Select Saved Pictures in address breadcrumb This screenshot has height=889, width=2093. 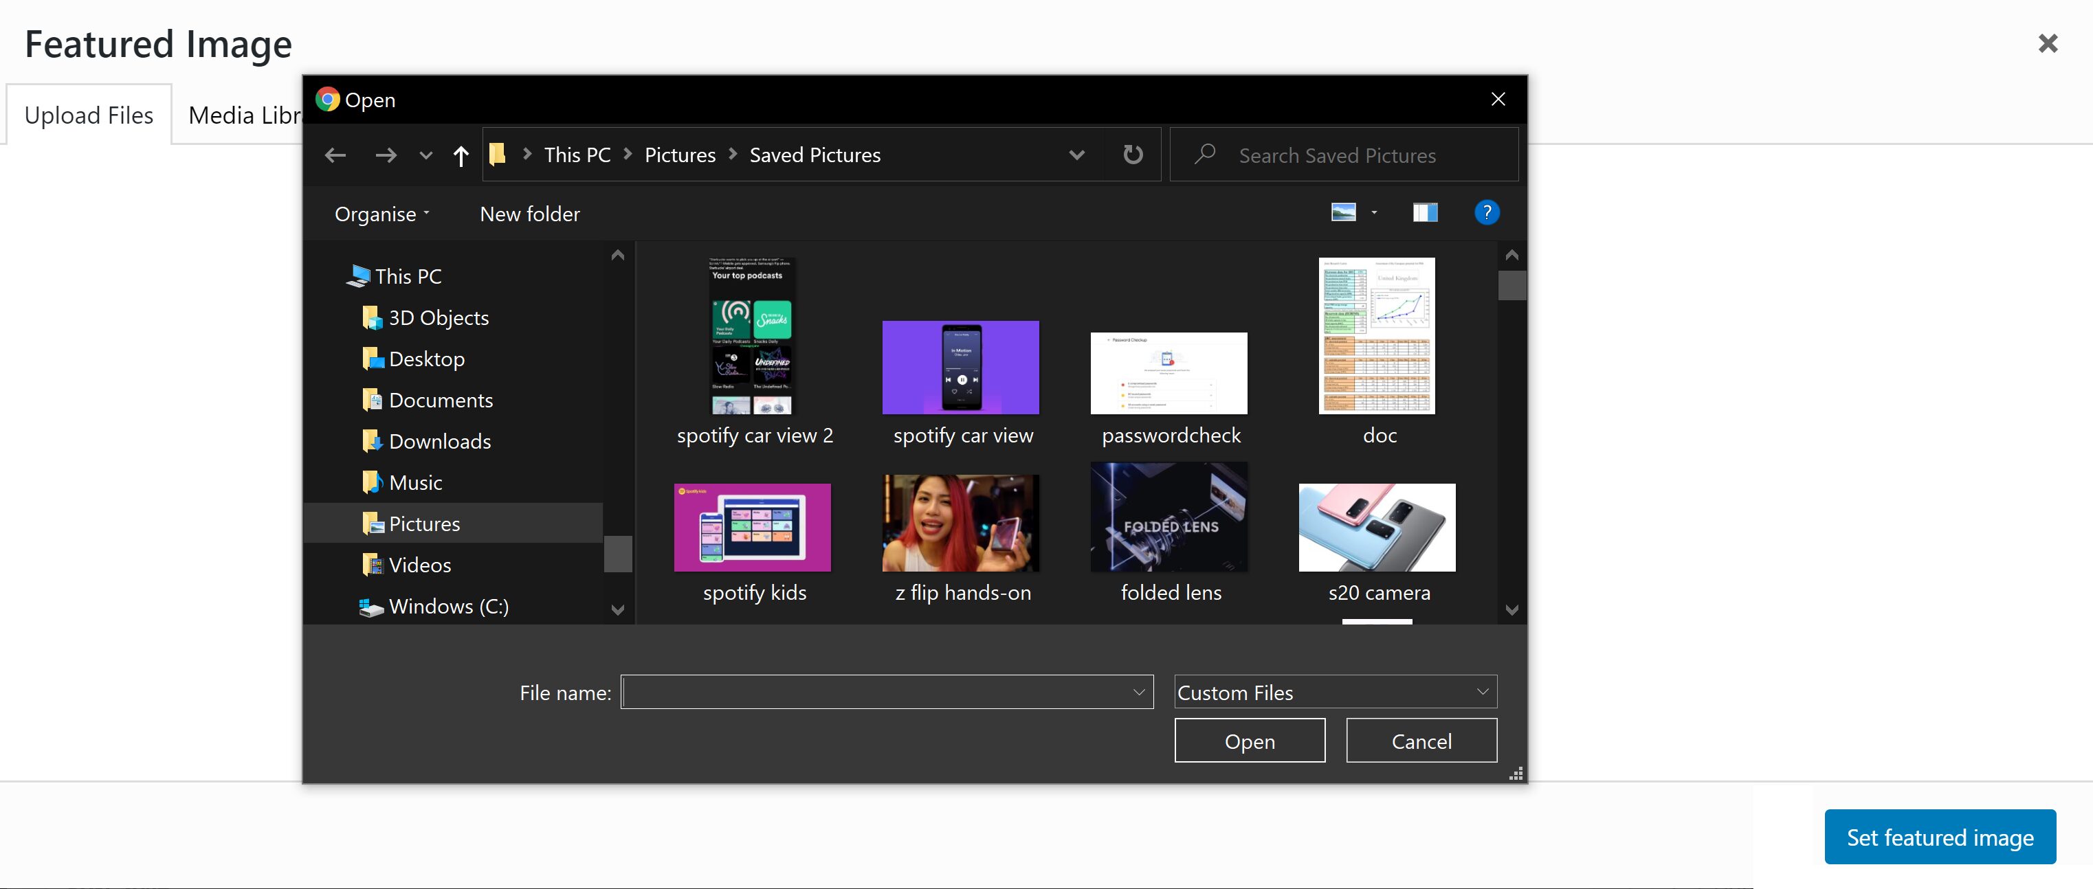click(x=815, y=155)
